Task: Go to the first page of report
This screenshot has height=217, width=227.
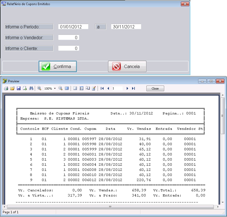Action: pyautogui.click(x=102, y=88)
